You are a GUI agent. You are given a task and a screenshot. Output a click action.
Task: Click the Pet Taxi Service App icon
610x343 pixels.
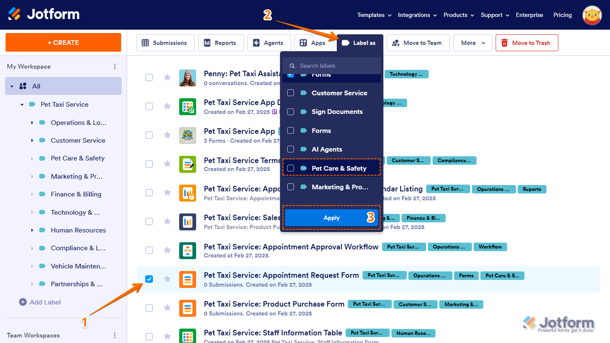coord(188,136)
